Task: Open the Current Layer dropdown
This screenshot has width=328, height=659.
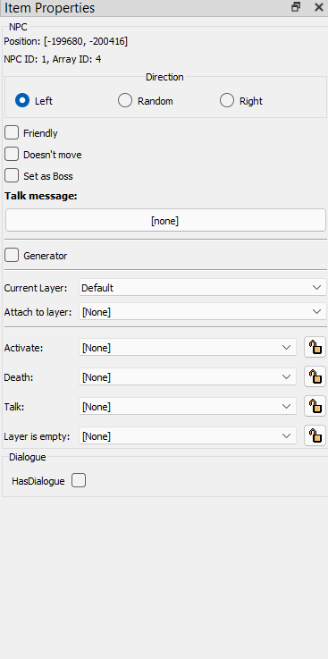Action: click(203, 287)
